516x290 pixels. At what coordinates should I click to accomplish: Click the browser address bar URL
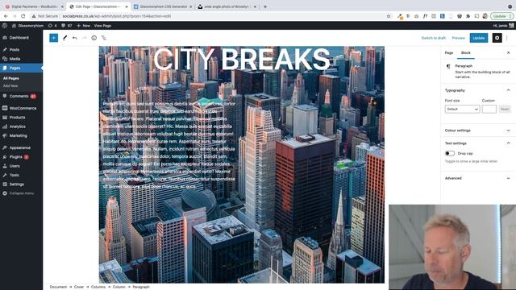tap(116, 16)
